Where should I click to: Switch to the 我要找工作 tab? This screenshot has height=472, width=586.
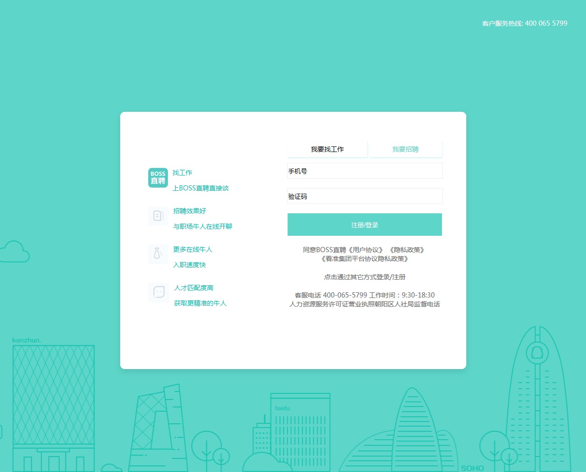pos(327,149)
